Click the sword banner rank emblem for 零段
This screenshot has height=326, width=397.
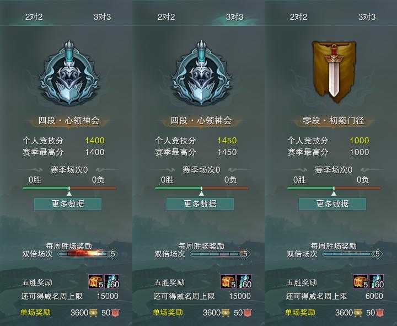(334, 72)
